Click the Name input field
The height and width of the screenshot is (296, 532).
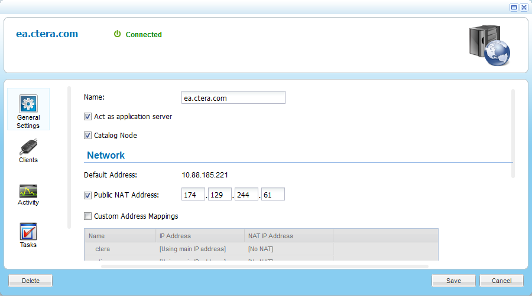click(233, 97)
